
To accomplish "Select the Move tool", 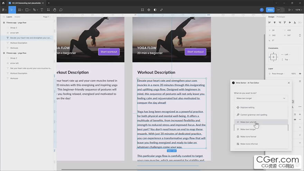I will pyautogui.click(x=11, y=10).
